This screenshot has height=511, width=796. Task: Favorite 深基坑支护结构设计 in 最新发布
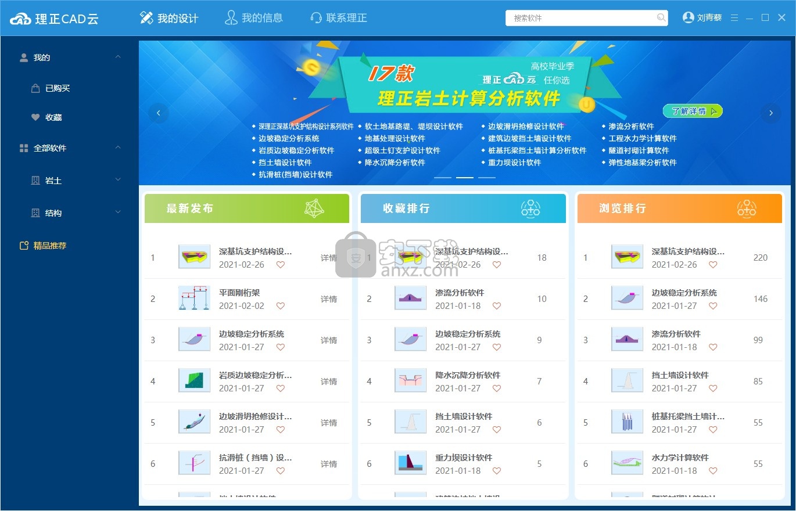(x=281, y=265)
